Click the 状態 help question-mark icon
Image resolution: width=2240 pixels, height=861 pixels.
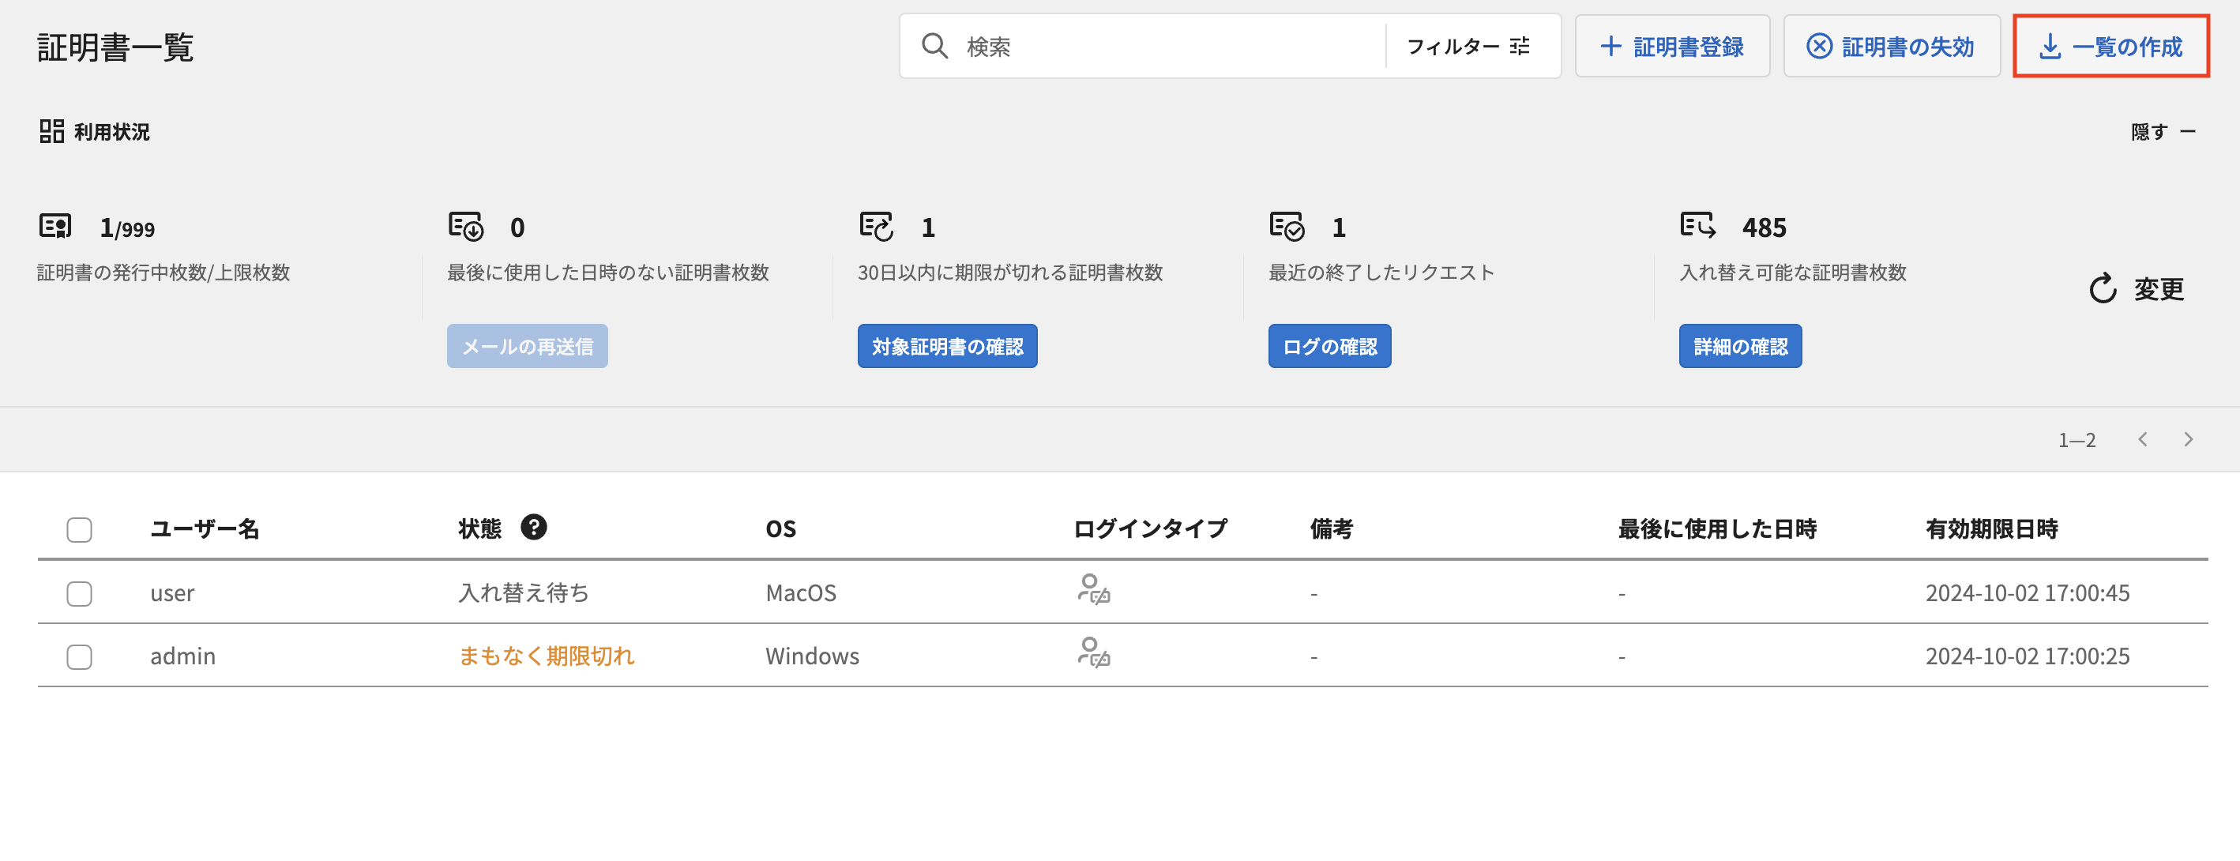coord(533,527)
